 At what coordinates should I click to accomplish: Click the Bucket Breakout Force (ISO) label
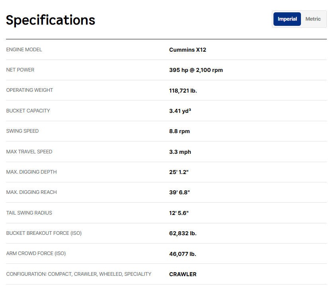[x=44, y=233]
